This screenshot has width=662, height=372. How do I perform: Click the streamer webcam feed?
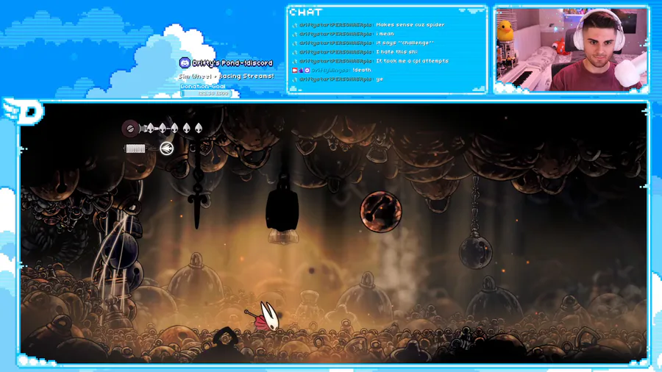[x=572, y=50]
